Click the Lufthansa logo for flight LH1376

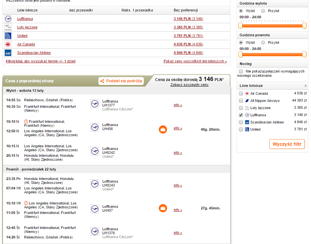[x=95, y=232]
